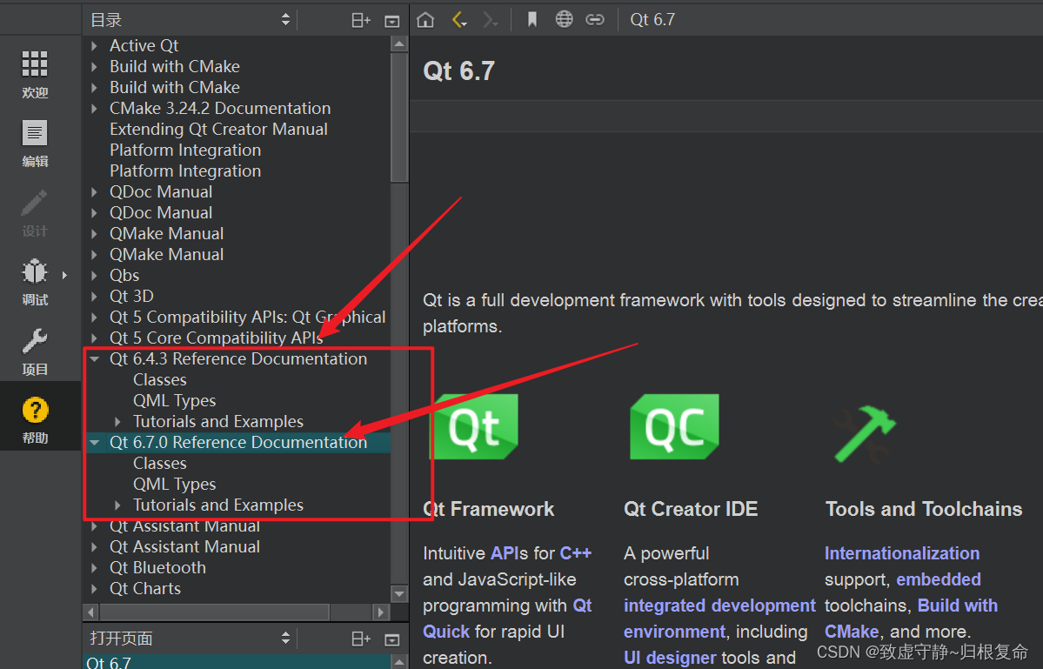Select QDoc Manual first entry

click(161, 192)
